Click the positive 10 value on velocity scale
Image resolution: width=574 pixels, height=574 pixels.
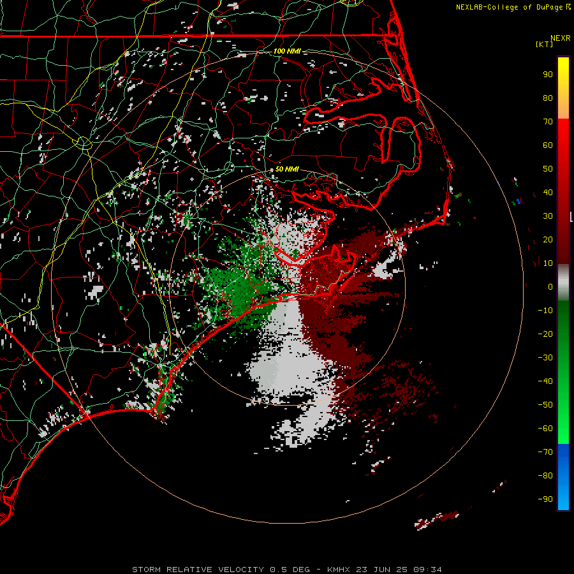click(x=548, y=263)
